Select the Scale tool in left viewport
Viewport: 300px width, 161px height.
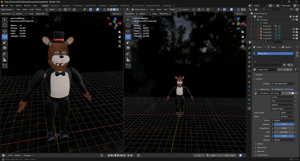click(x=5, y=42)
